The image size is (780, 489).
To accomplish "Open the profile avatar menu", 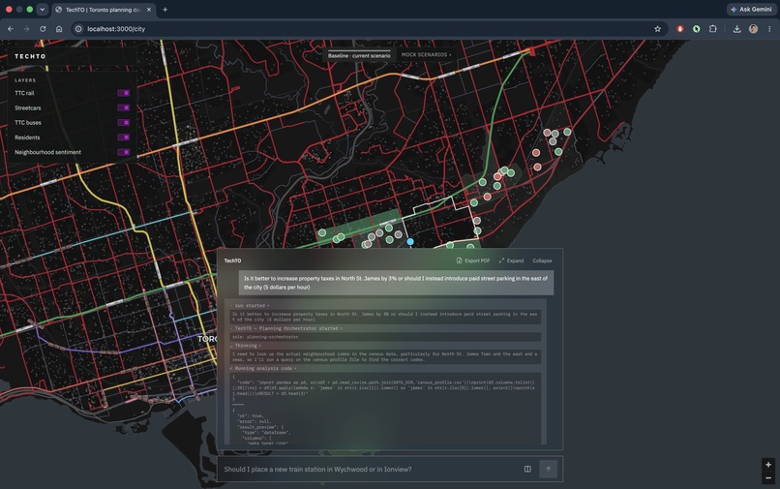I will [x=753, y=29].
